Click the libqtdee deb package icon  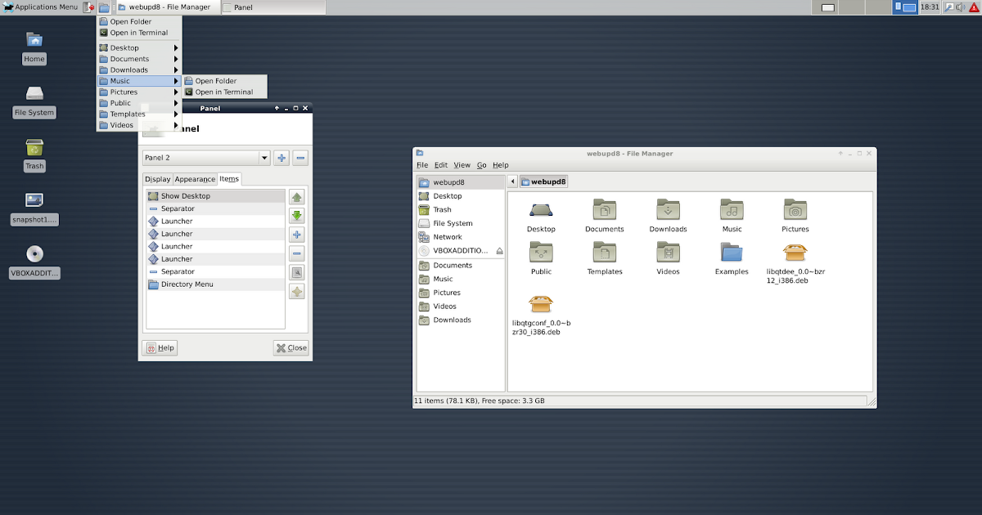795,253
